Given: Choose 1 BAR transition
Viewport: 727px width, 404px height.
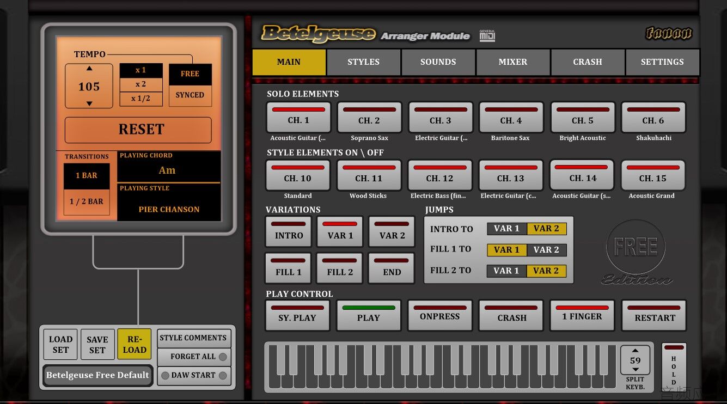Looking at the screenshot, I should click(87, 176).
